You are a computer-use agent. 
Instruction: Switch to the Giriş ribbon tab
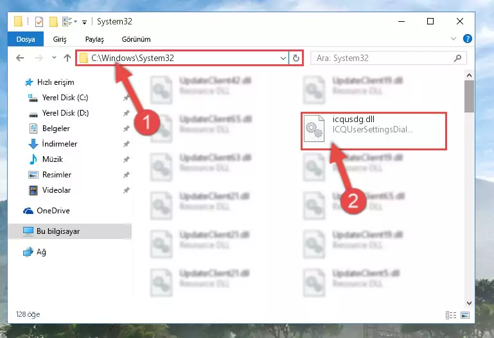[60, 39]
